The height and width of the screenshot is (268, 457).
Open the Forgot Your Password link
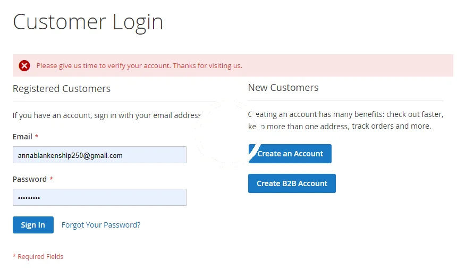pos(101,225)
